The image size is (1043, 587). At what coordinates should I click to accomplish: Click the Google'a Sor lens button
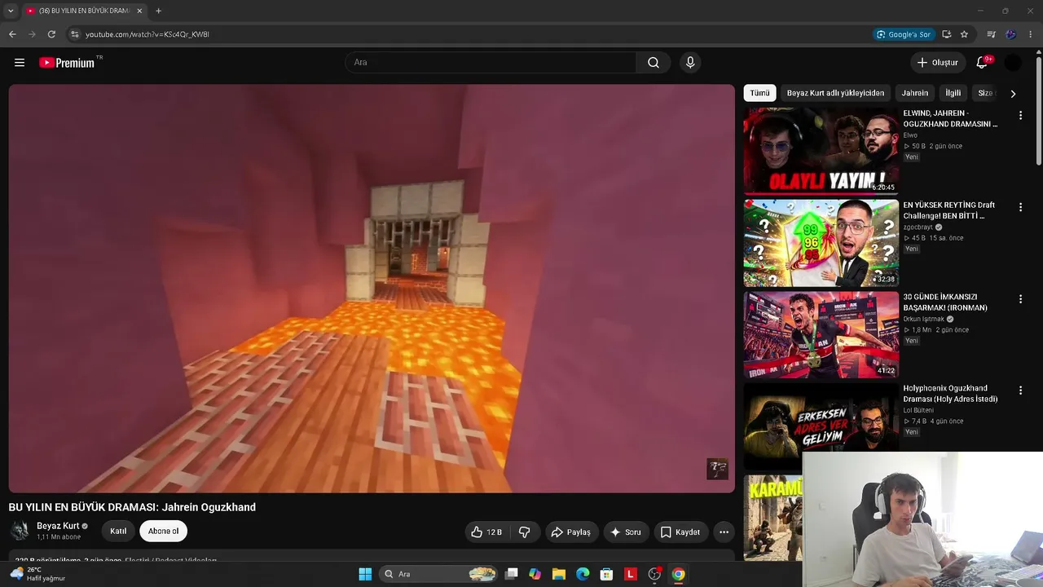pyautogui.click(x=904, y=34)
